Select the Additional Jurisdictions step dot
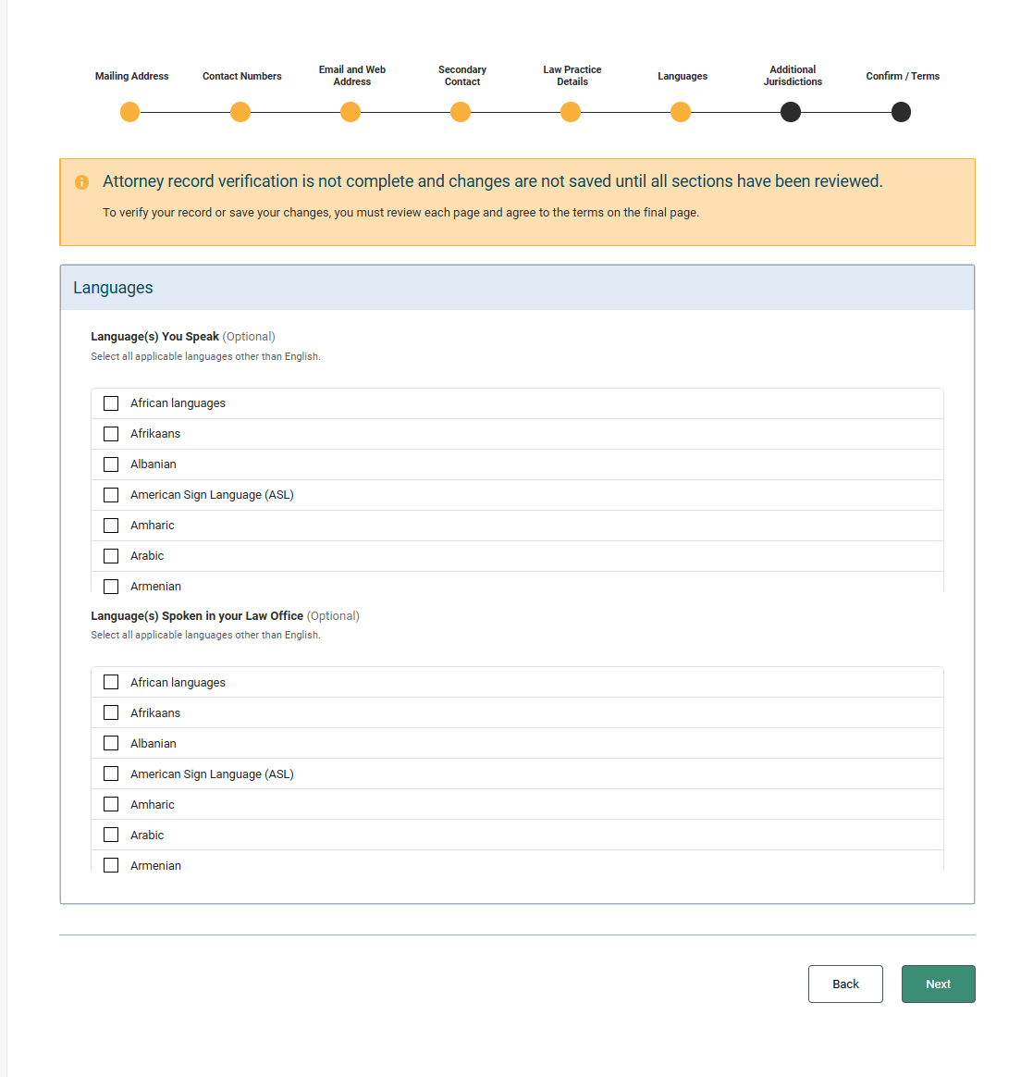The image size is (1021, 1077). coord(791,112)
